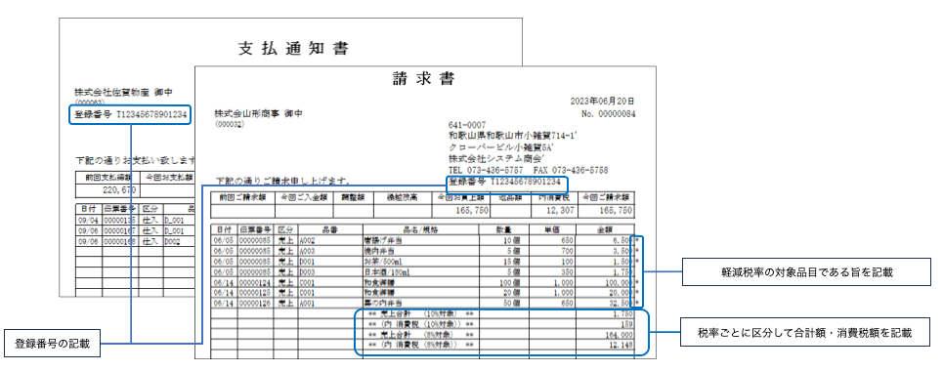Click the 支払通知書 title heading
This screenshot has height=371, width=943.
coord(293,48)
